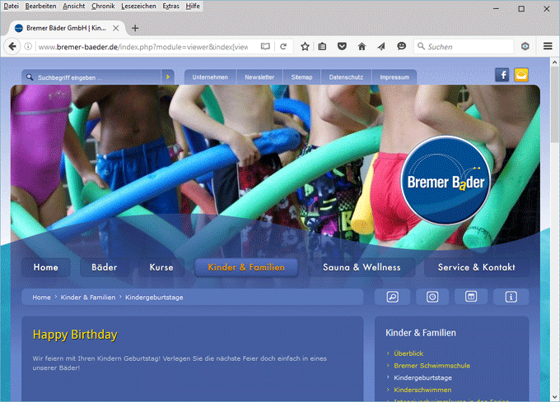
Task: Reload the page with the refresh icon
Action: click(283, 46)
